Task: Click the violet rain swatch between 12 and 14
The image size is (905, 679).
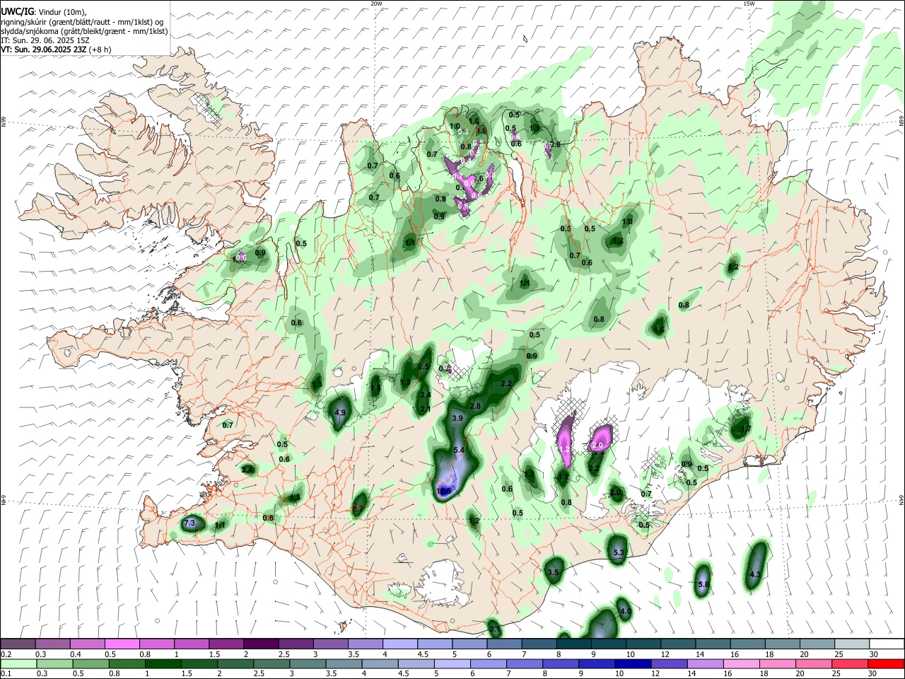Action: pos(670,663)
